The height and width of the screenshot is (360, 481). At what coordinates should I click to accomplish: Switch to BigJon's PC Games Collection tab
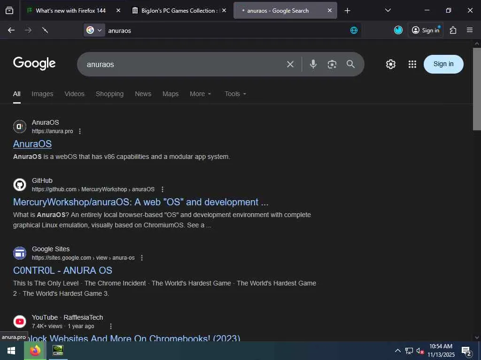pos(179,10)
